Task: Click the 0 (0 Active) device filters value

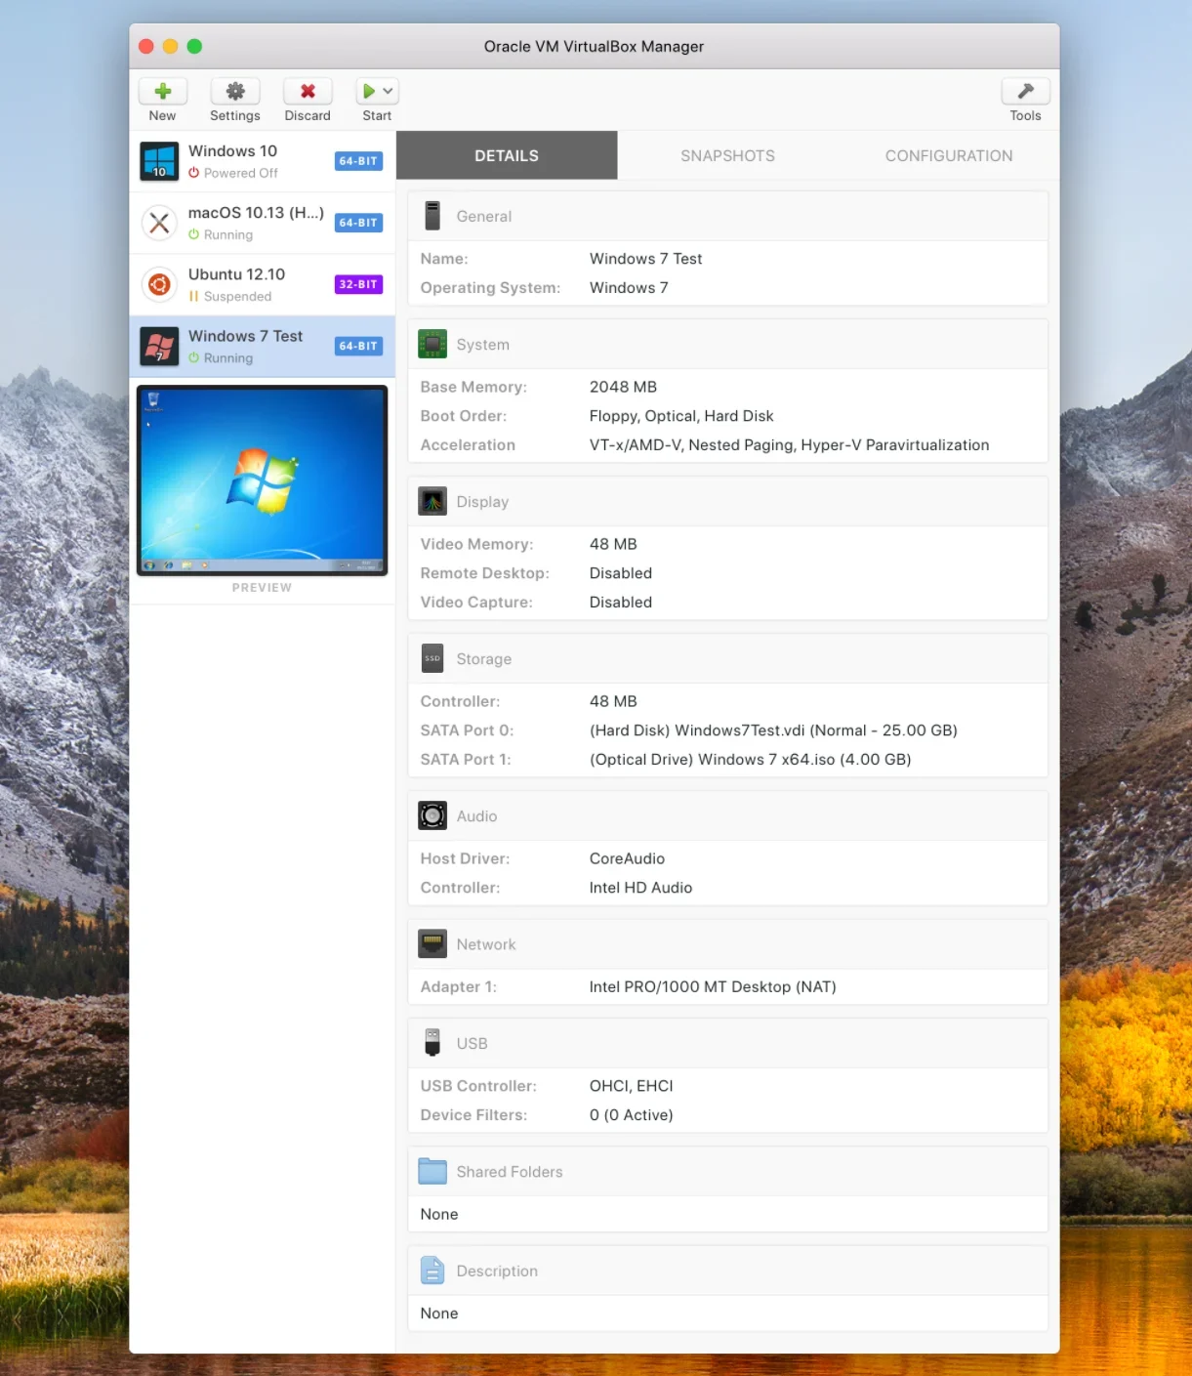Action: [631, 1115]
